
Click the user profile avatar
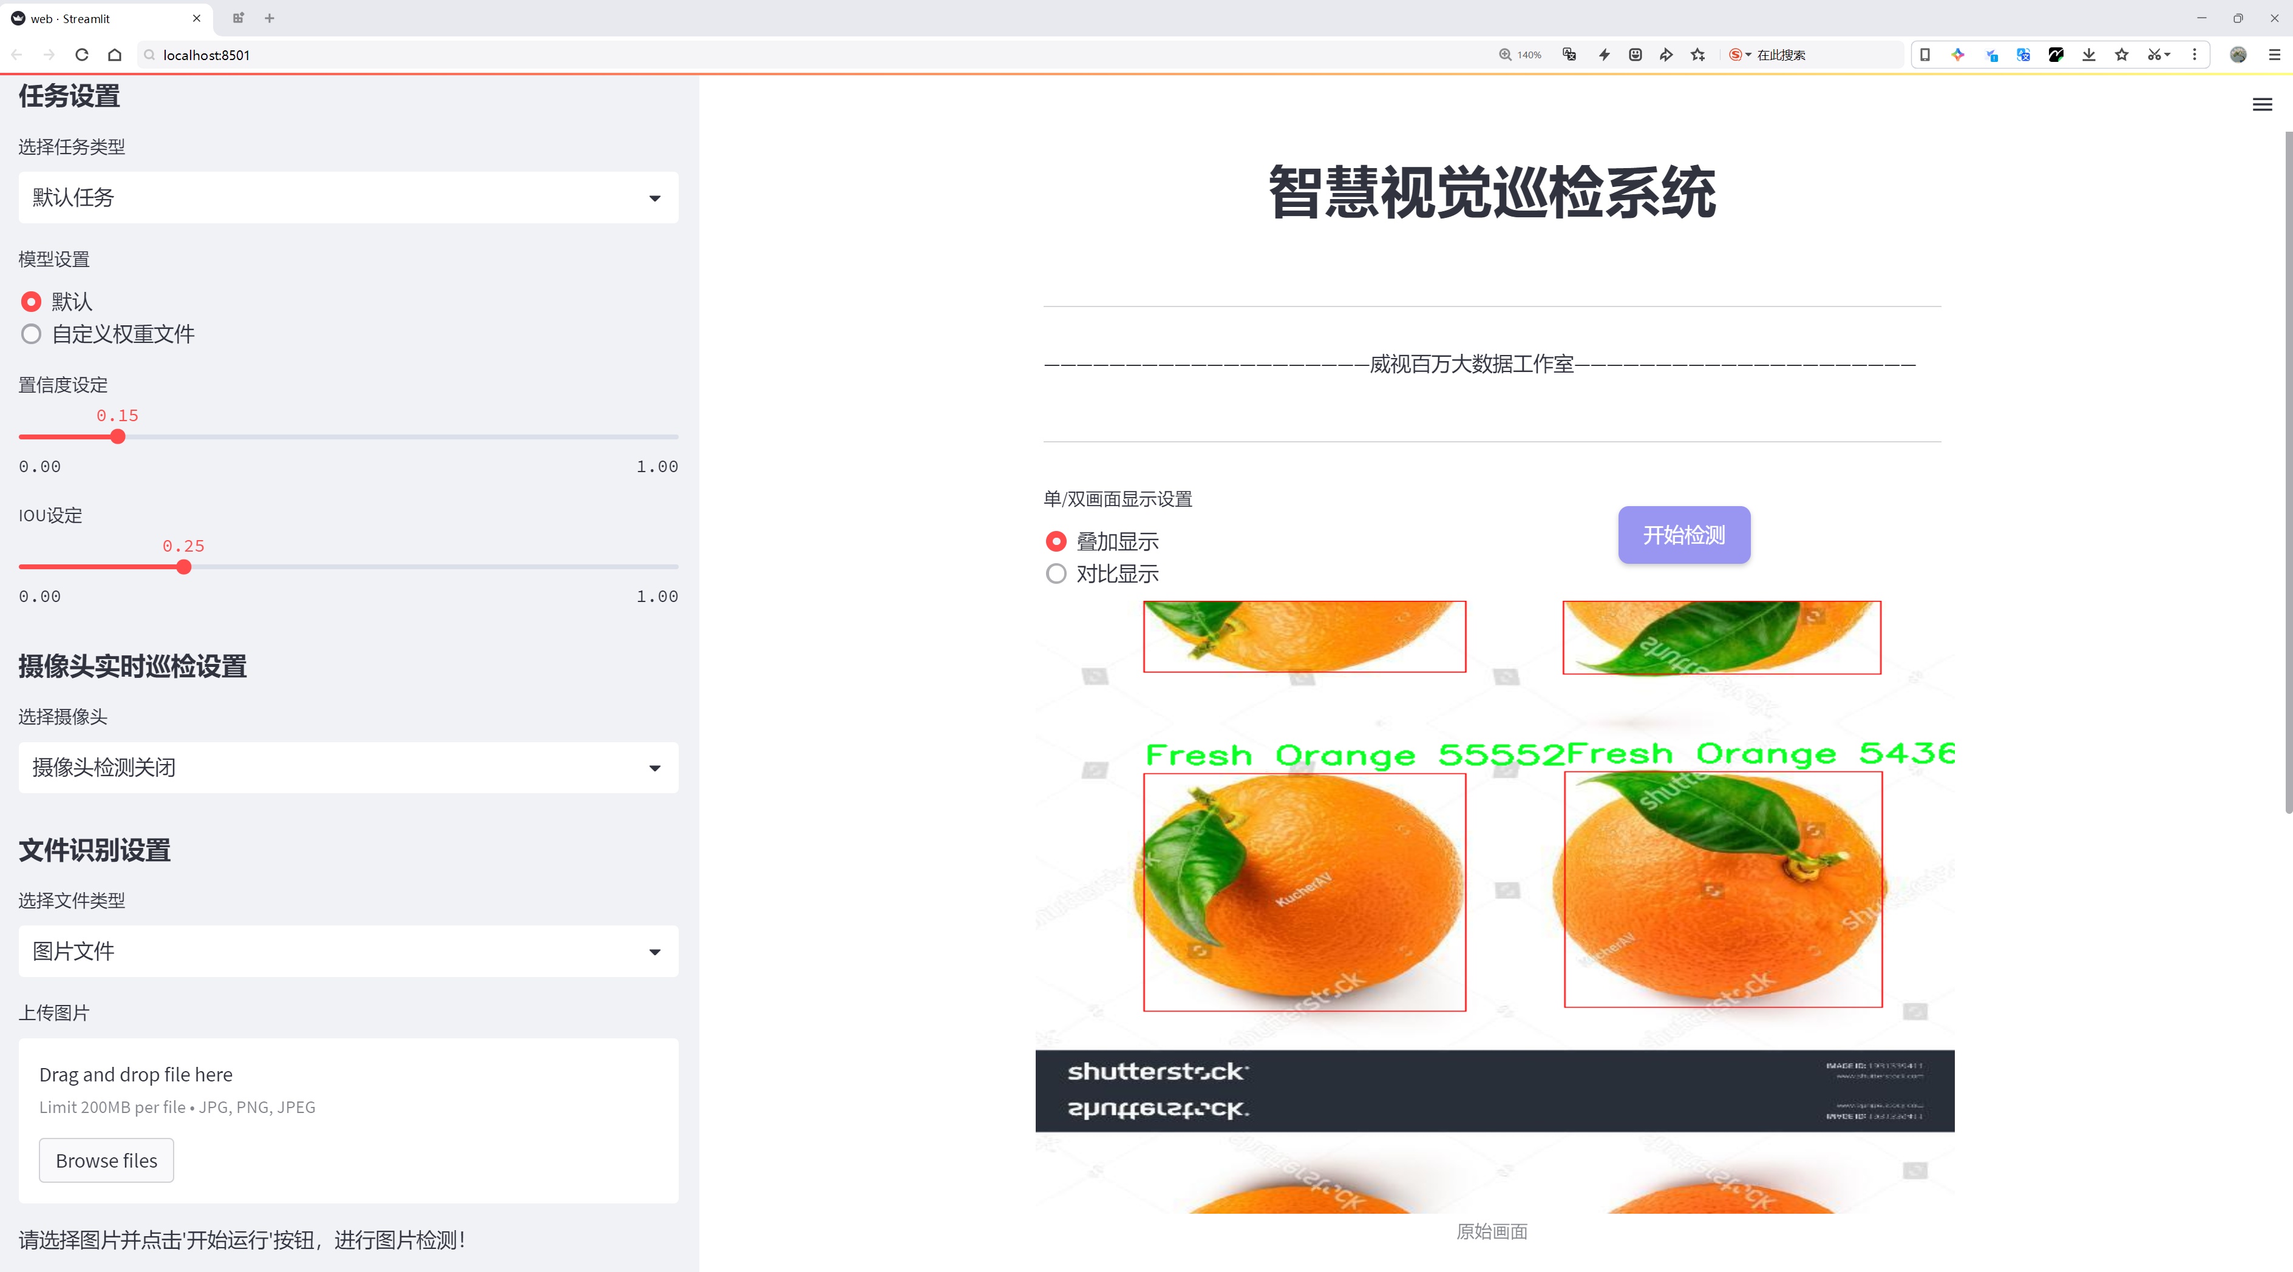coord(2238,54)
